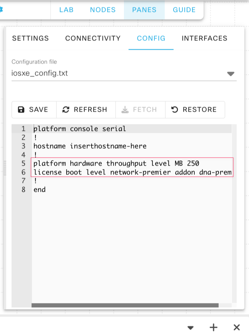Select the INTERFACES tab
This screenshot has height=335, width=249.
(x=204, y=38)
